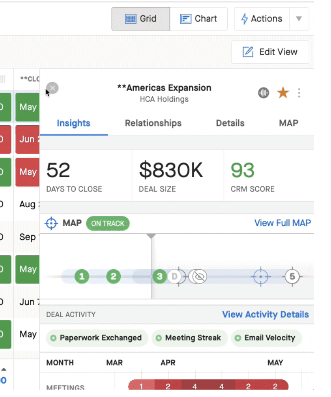Close the Americas Expansion panel
The image size is (331, 397).
click(x=52, y=88)
